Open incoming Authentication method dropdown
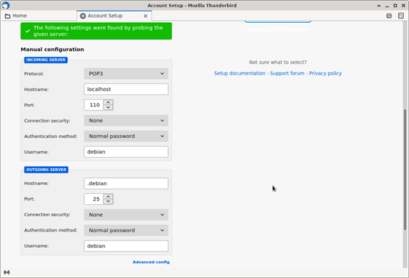This screenshot has height=278, width=409. (x=126, y=136)
